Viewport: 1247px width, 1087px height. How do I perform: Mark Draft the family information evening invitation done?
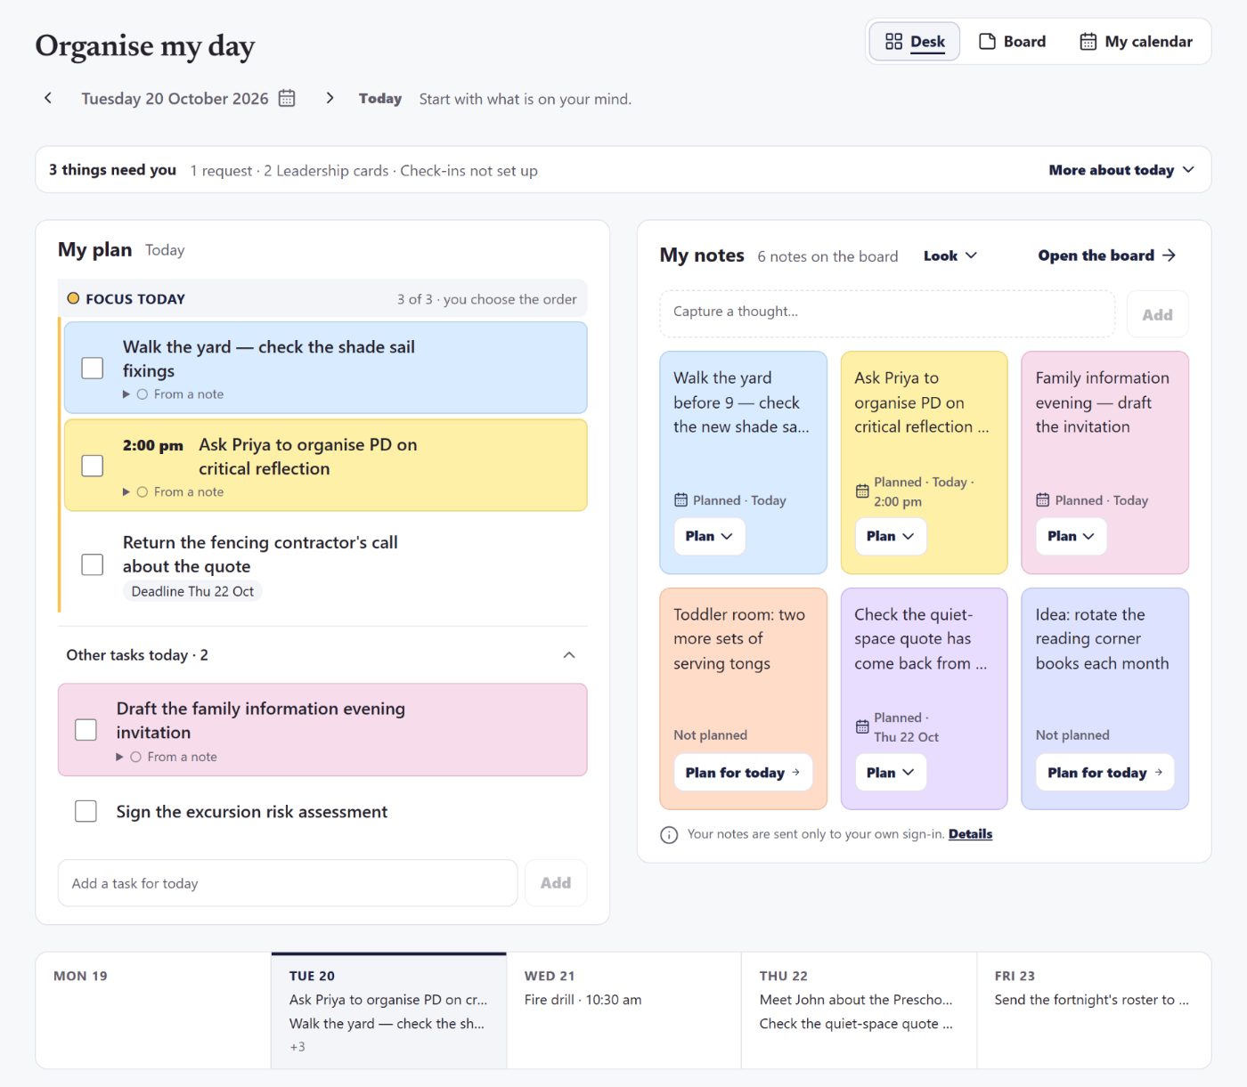pos(86,730)
